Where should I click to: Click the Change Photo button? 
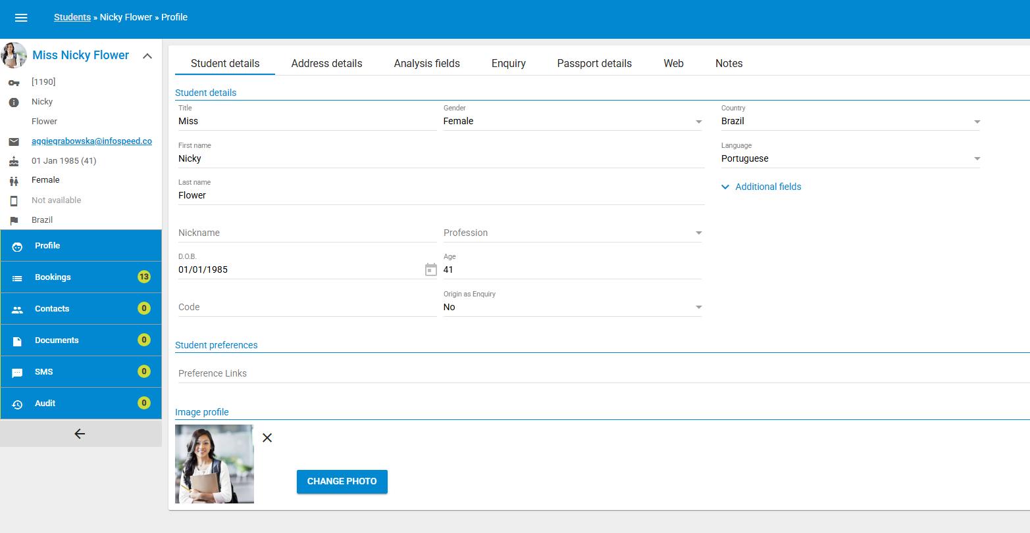[x=342, y=481]
